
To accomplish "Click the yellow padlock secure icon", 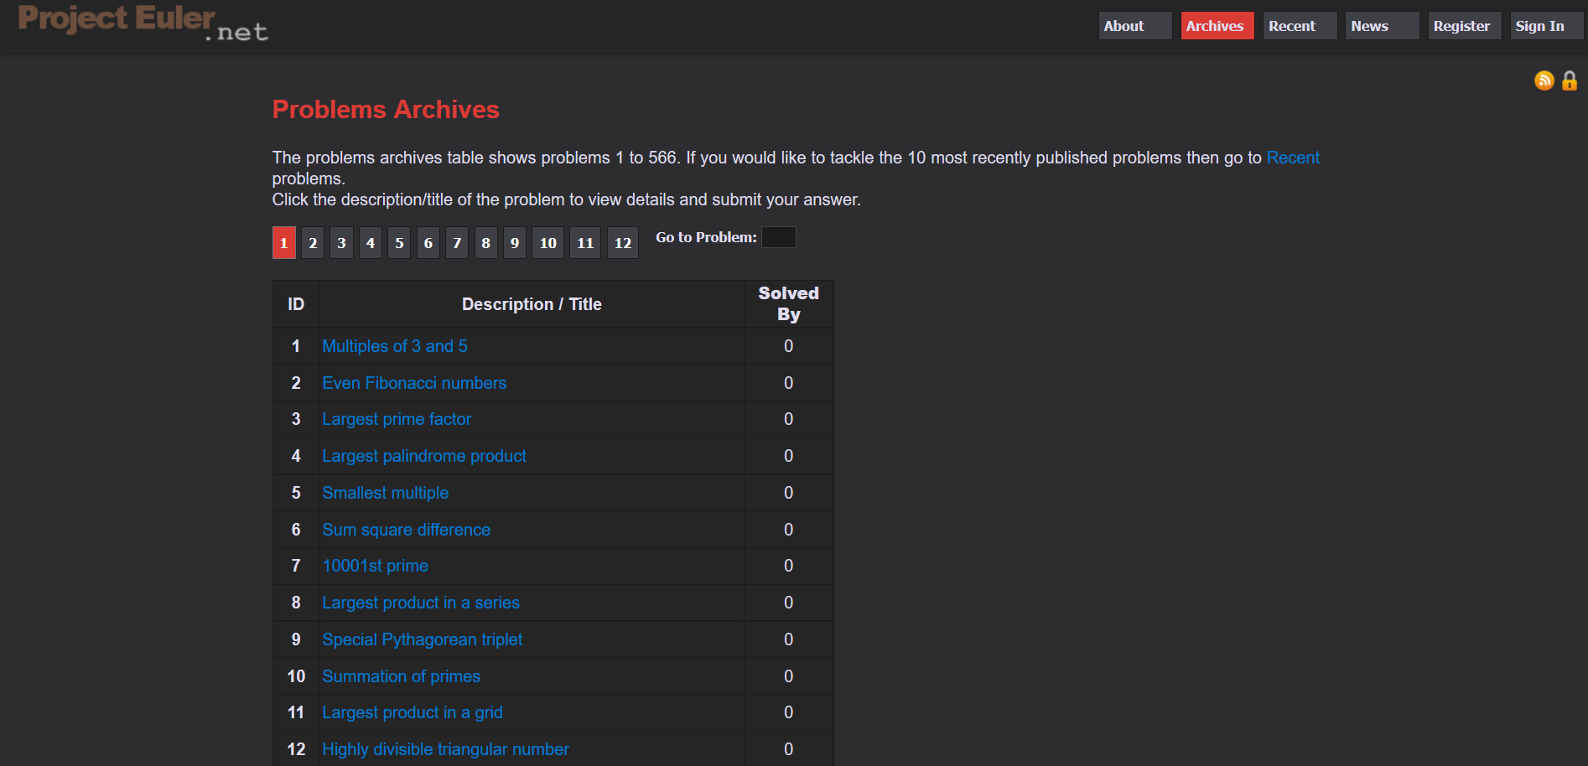I will 1569,80.
